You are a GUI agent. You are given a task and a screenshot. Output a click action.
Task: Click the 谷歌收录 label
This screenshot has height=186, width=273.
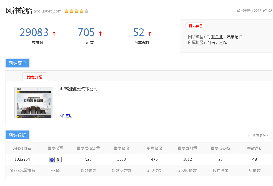click(88, 170)
